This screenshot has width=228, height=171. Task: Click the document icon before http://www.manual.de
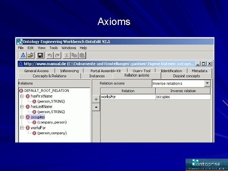click(x=21, y=64)
